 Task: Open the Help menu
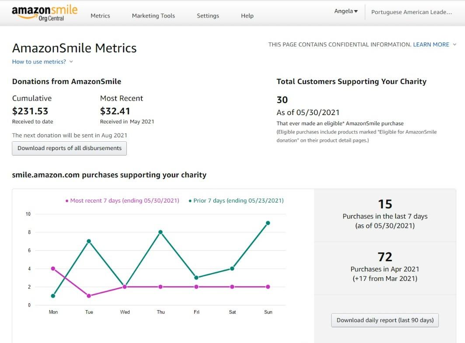[x=247, y=16]
